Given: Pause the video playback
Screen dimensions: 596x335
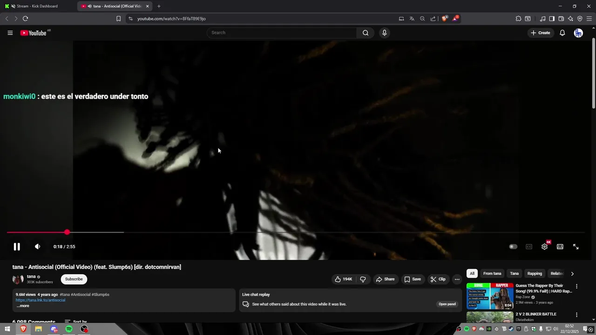Looking at the screenshot, I should [x=17, y=247].
